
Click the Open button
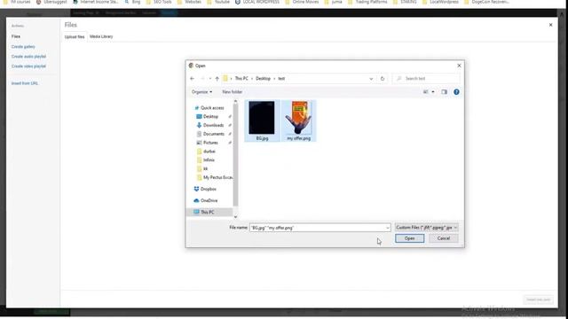click(409, 238)
